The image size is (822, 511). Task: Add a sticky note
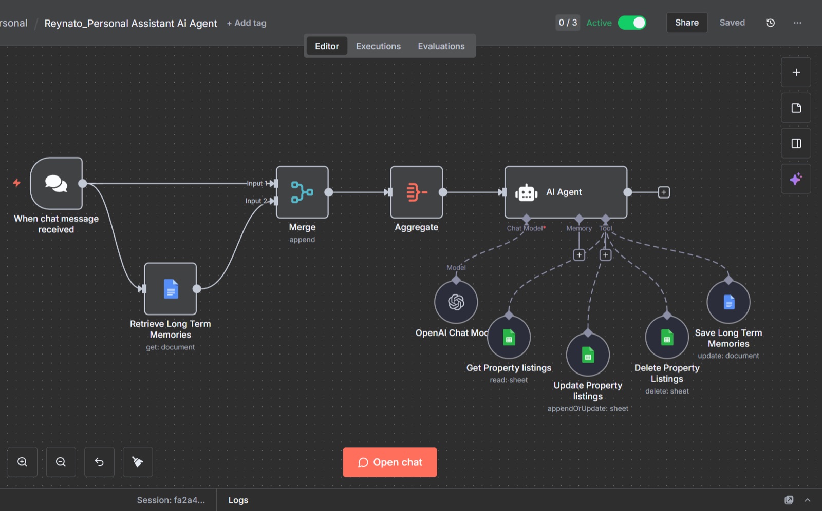coord(796,108)
